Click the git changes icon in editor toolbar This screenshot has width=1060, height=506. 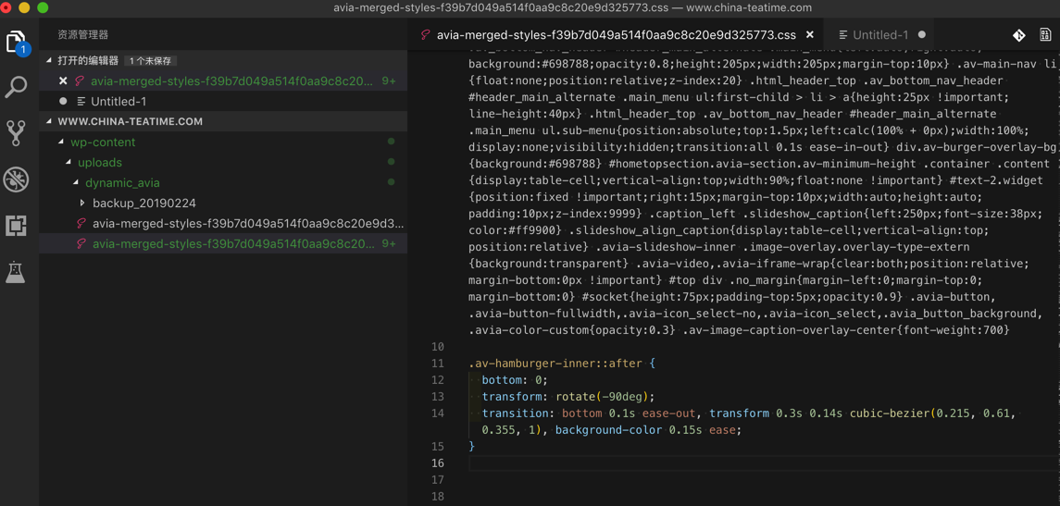[x=1018, y=35]
